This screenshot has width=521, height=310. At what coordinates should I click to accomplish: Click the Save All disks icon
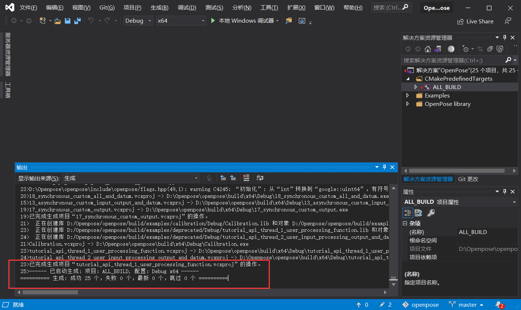(77, 21)
